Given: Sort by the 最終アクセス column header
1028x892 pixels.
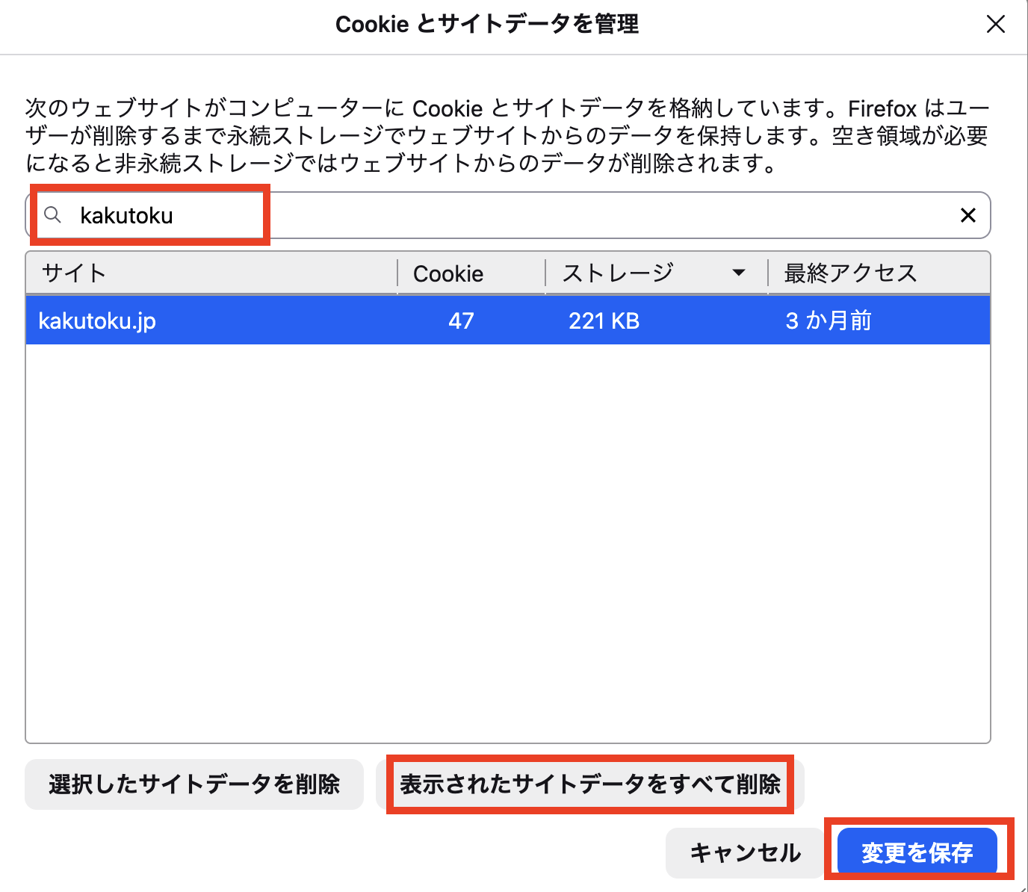Looking at the screenshot, I should [x=849, y=273].
